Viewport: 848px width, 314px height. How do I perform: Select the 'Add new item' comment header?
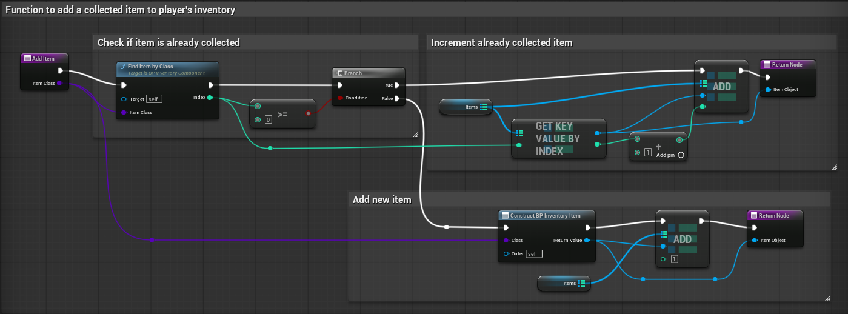tap(382, 199)
